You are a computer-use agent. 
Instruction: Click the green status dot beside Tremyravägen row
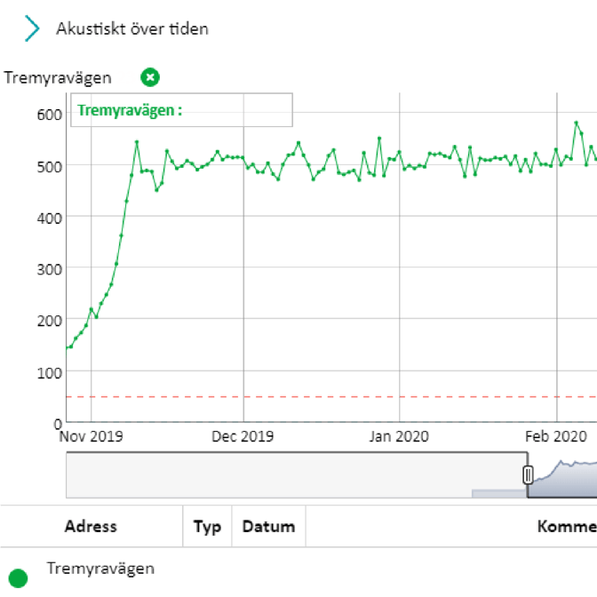17,577
